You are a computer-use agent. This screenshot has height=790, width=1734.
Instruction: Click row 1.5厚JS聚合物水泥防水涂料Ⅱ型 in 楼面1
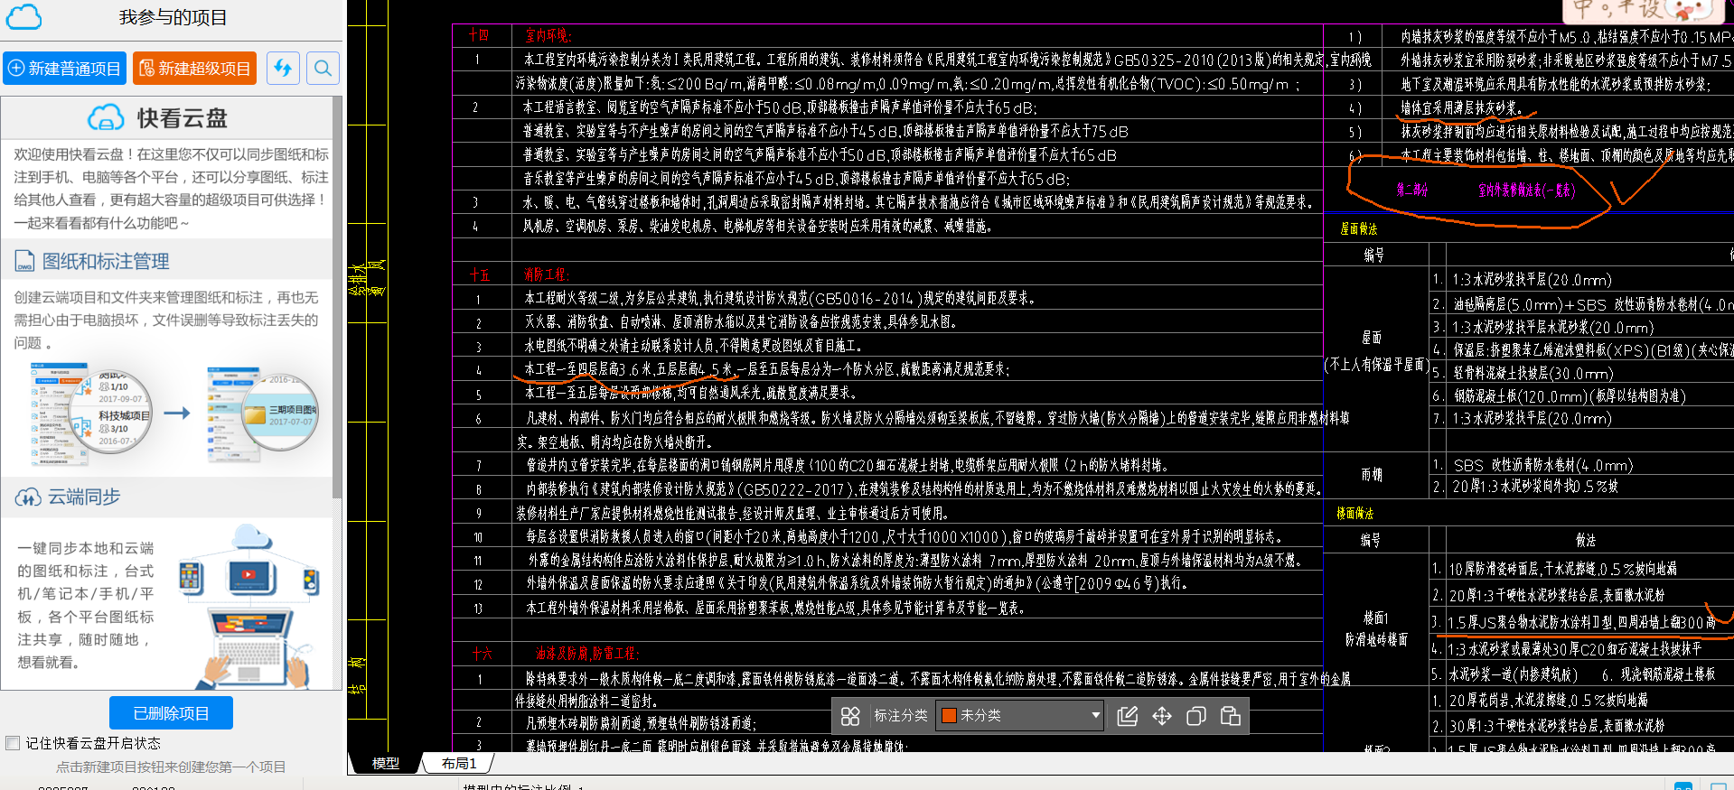pyautogui.click(x=1581, y=622)
